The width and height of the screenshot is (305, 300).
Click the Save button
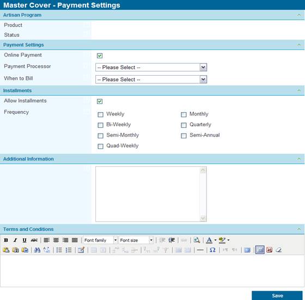277,296
